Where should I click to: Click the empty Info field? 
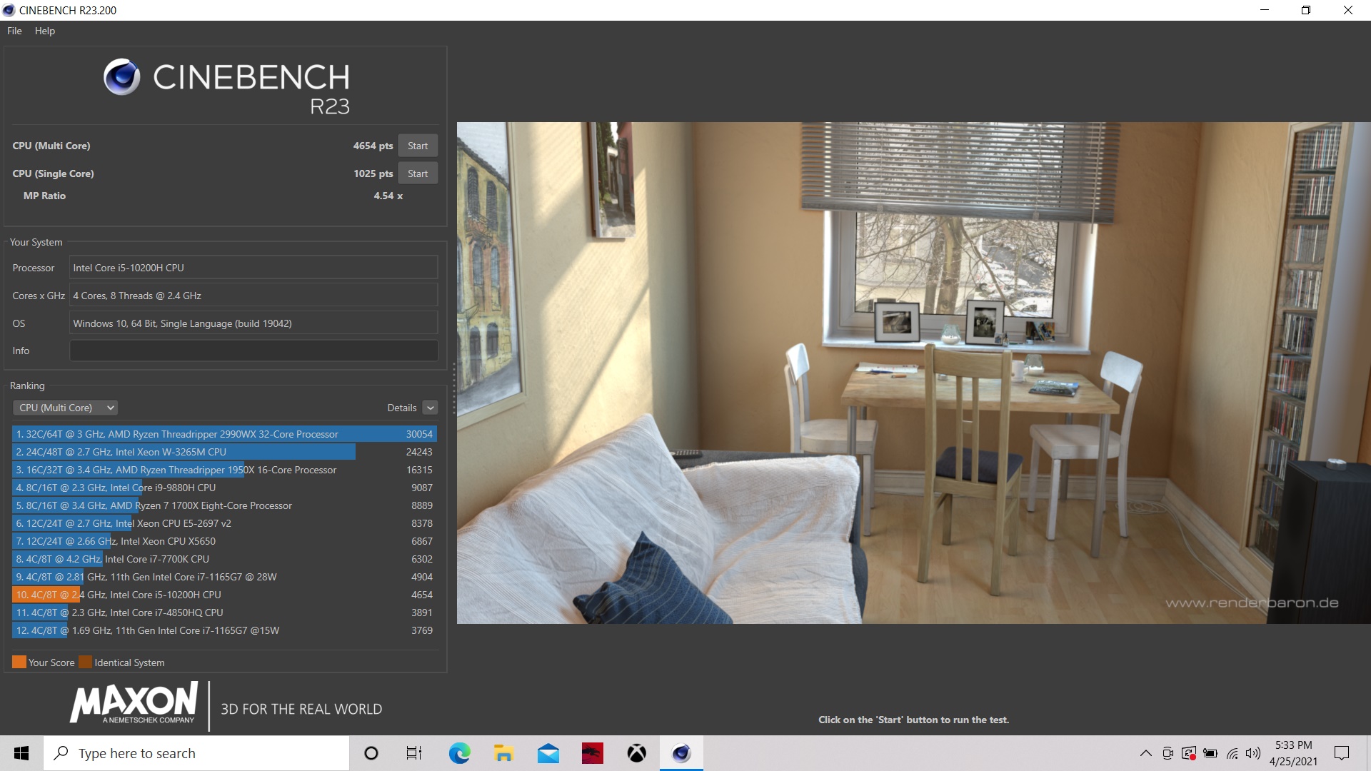pyautogui.click(x=253, y=351)
